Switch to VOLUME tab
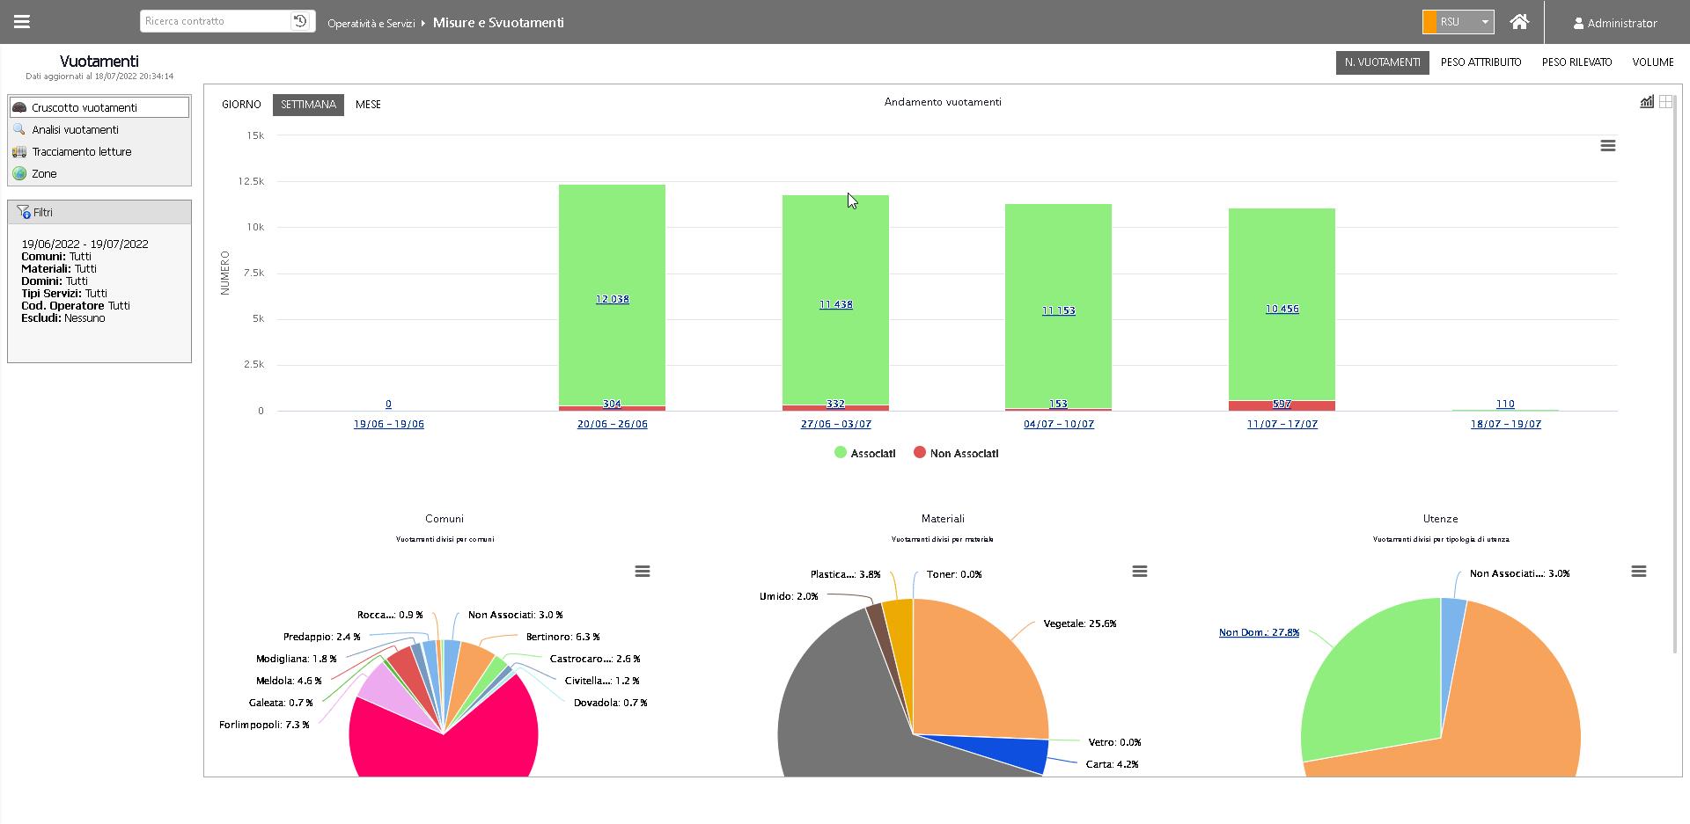The height and width of the screenshot is (824, 1690). click(x=1653, y=62)
